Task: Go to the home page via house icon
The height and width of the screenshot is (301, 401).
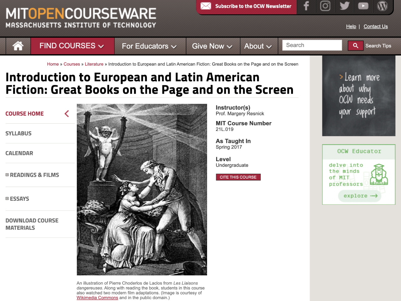Action: tap(18, 46)
